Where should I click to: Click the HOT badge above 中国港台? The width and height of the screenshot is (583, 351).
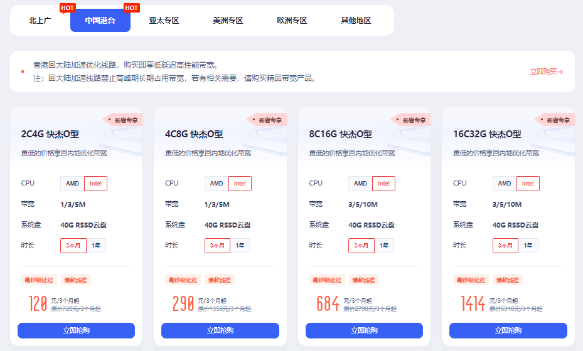tap(131, 8)
